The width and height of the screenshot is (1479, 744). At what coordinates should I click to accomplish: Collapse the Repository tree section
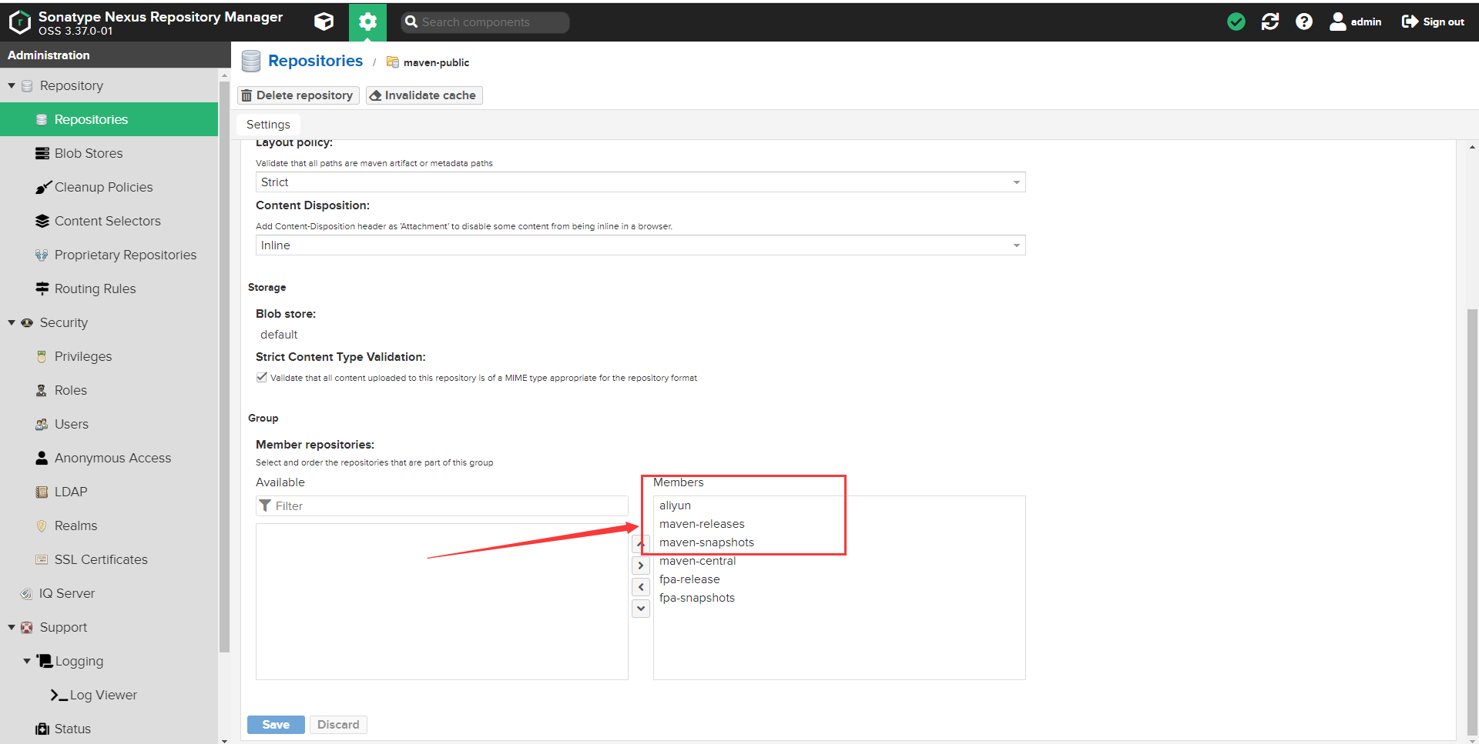12,85
